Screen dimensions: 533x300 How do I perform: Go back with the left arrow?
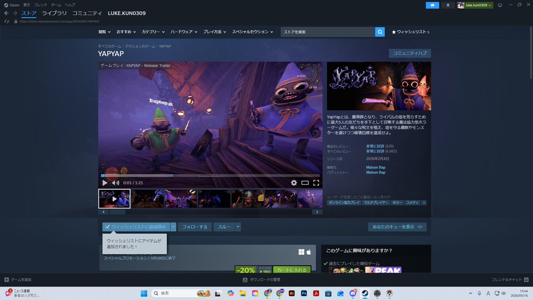pos(6,13)
